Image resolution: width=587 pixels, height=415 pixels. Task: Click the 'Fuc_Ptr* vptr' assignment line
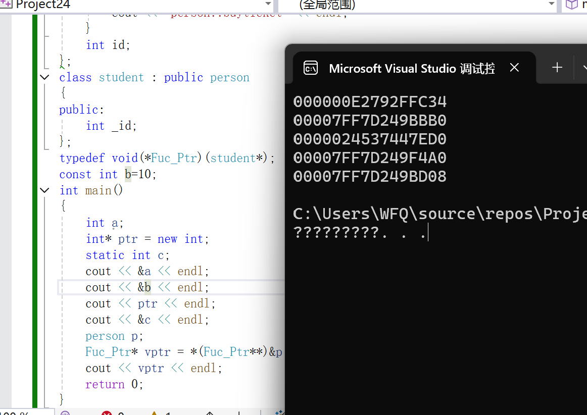(x=184, y=352)
